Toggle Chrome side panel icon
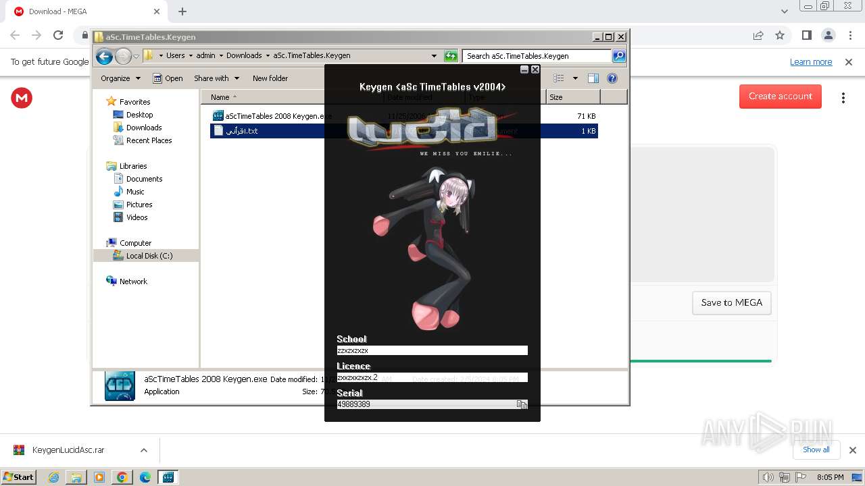The image size is (865, 486). 806,35
